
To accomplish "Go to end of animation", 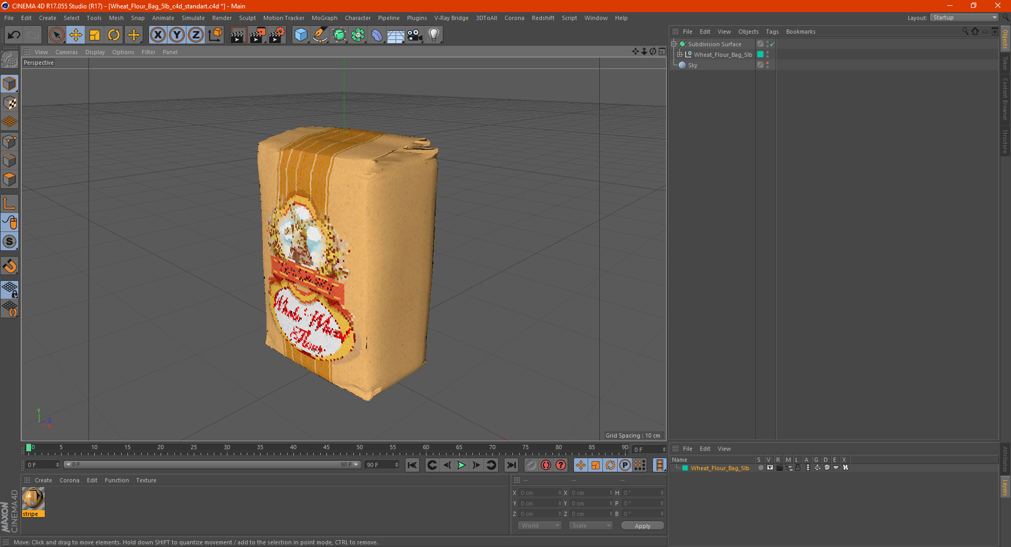I will pyautogui.click(x=511, y=465).
